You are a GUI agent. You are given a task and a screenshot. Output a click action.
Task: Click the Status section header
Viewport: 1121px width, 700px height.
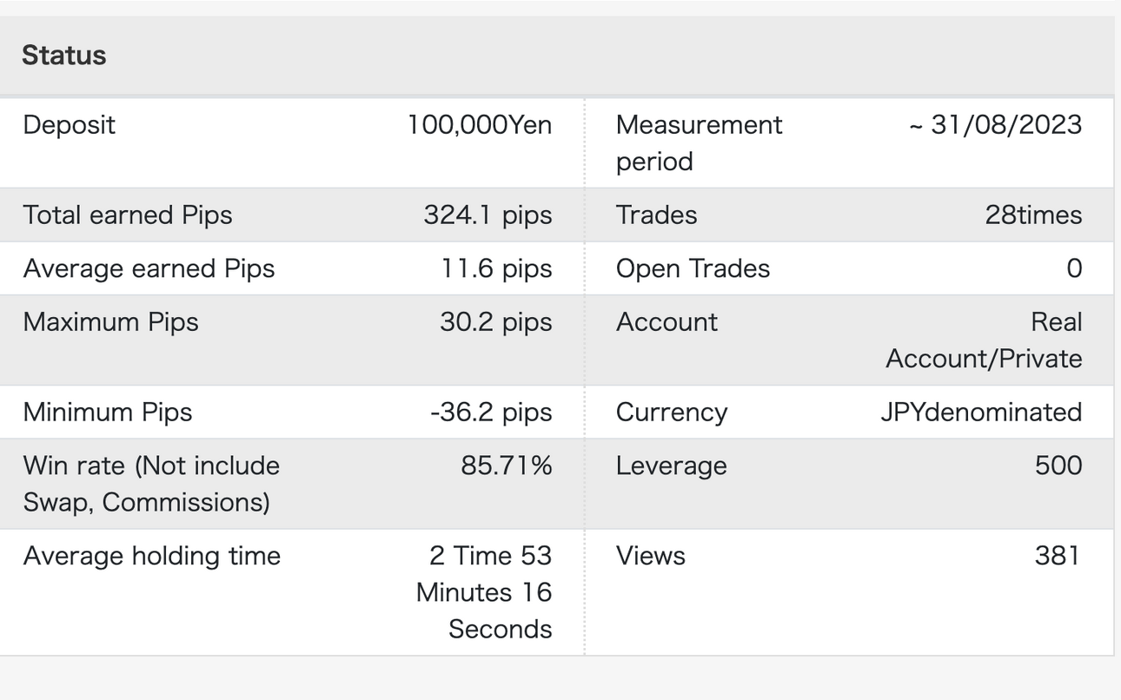pos(64,56)
